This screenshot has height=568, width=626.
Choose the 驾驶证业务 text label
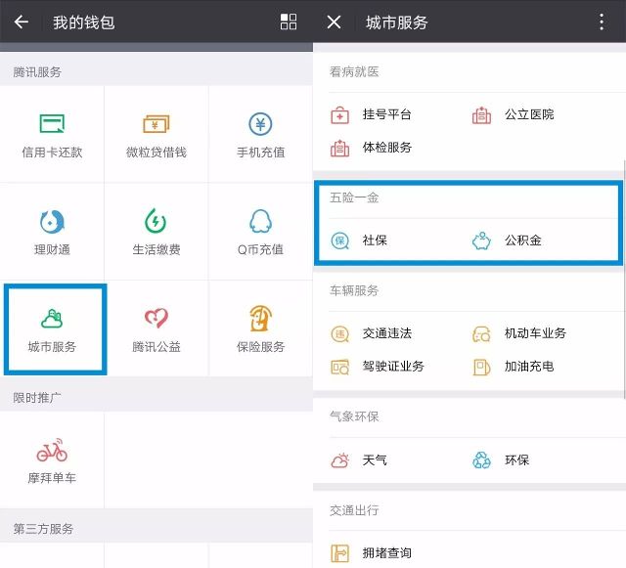[393, 367]
